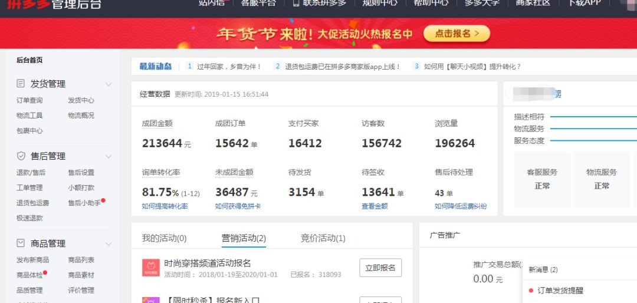Viewport: 637px width, 303px height.
Task: Open news item 如何用【聊天小视频】提升转化
Action: point(472,67)
